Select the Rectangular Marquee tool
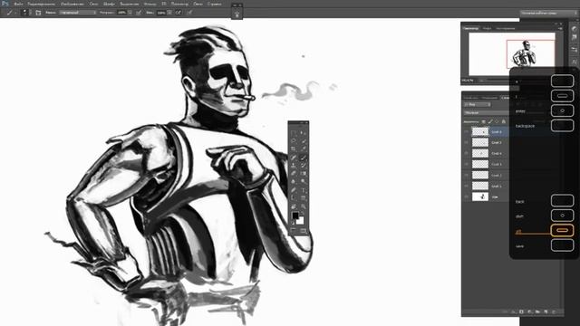The height and width of the screenshot is (326, 580). point(293,133)
